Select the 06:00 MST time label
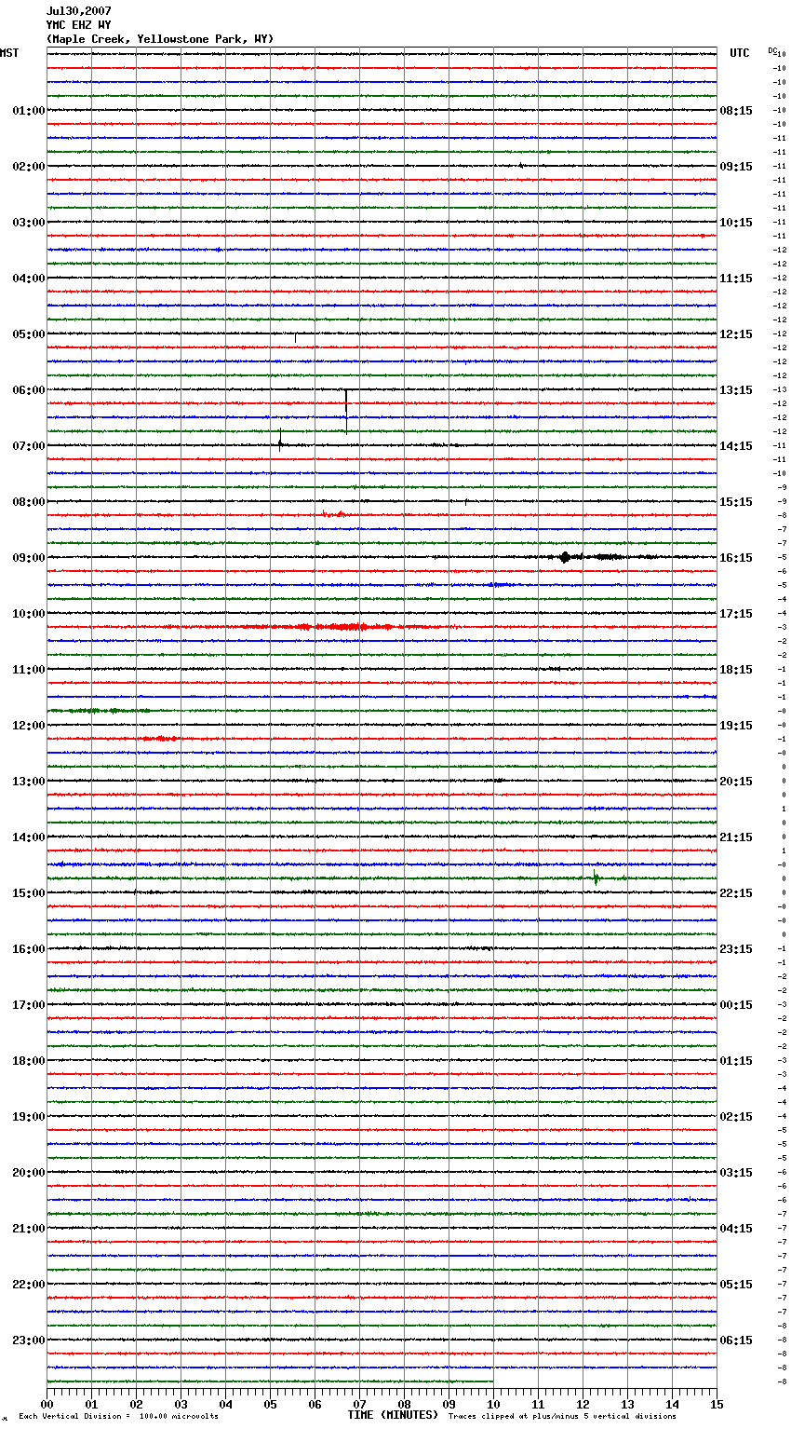Image resolution: width=791 pixels, height=1429 pixels. pyautogui.click(x=28, y=390)
